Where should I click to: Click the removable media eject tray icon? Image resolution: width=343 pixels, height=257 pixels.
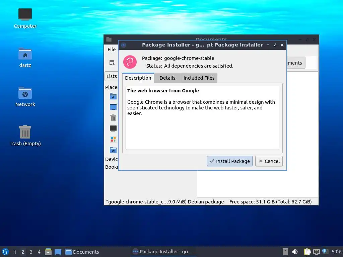point(285,252)
